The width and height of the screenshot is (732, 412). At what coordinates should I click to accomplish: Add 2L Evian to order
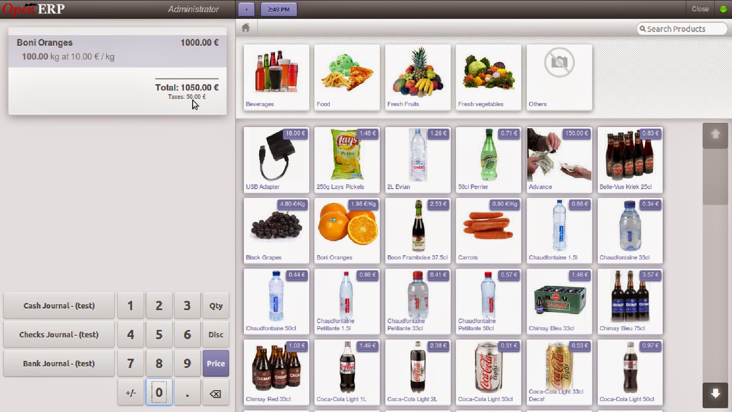[x=418, y=160]
